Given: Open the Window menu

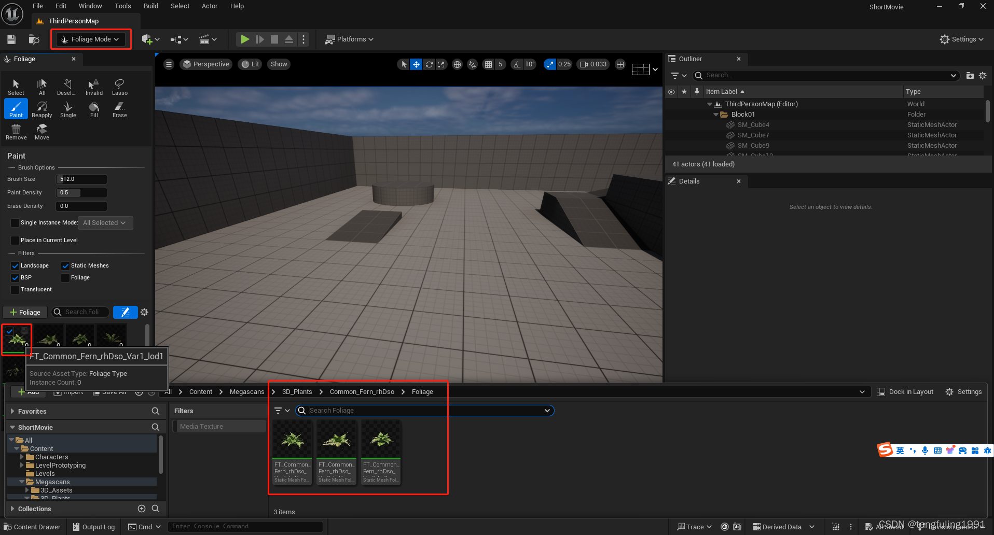Looking at the screenshot, I should (90, 6).
